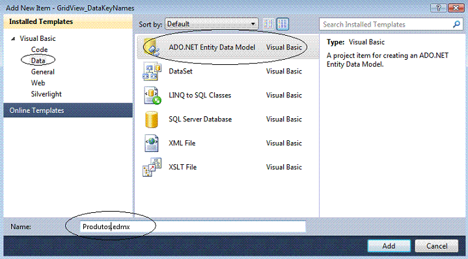Switch to Online Templates section
Viewport: 468px width, 259px height.
pos(68,110)
